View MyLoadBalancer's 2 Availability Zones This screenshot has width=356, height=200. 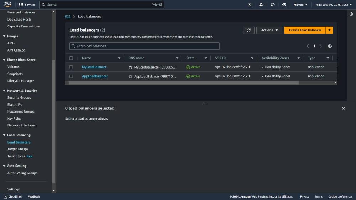tap(276, 67)
